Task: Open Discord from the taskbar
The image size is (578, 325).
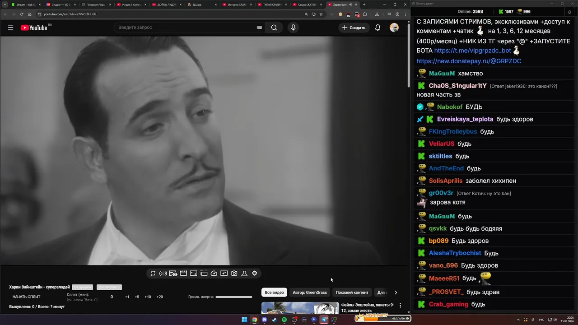Action: 264,320
